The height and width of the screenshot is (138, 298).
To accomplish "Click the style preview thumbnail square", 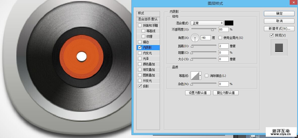I will tap(279, 48).
